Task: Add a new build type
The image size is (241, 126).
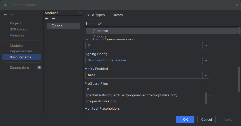Action: [x=87, y=23]
